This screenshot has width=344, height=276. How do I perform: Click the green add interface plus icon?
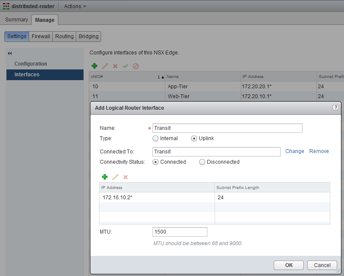point(94,66)
